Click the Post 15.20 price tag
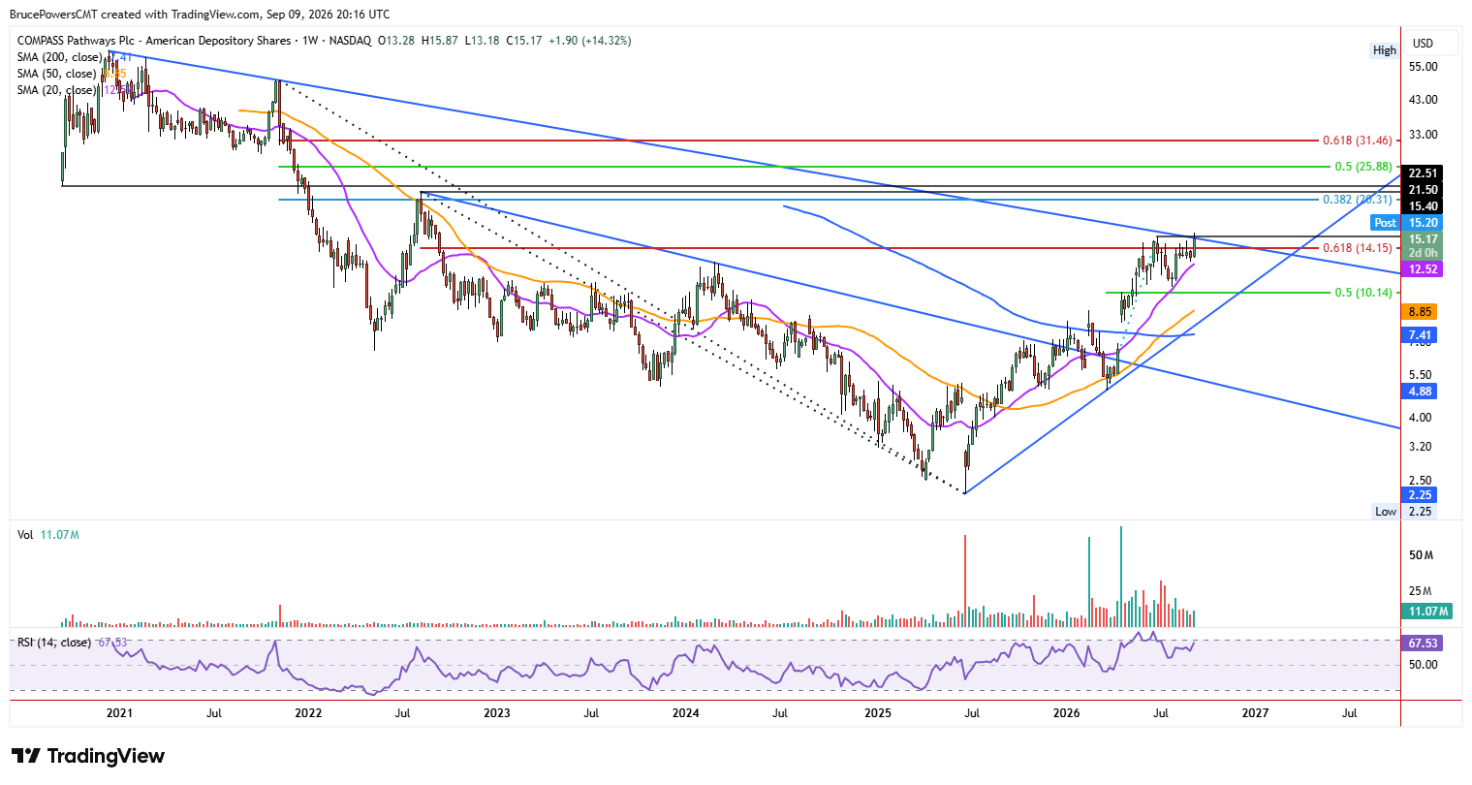 [1407, 223]
